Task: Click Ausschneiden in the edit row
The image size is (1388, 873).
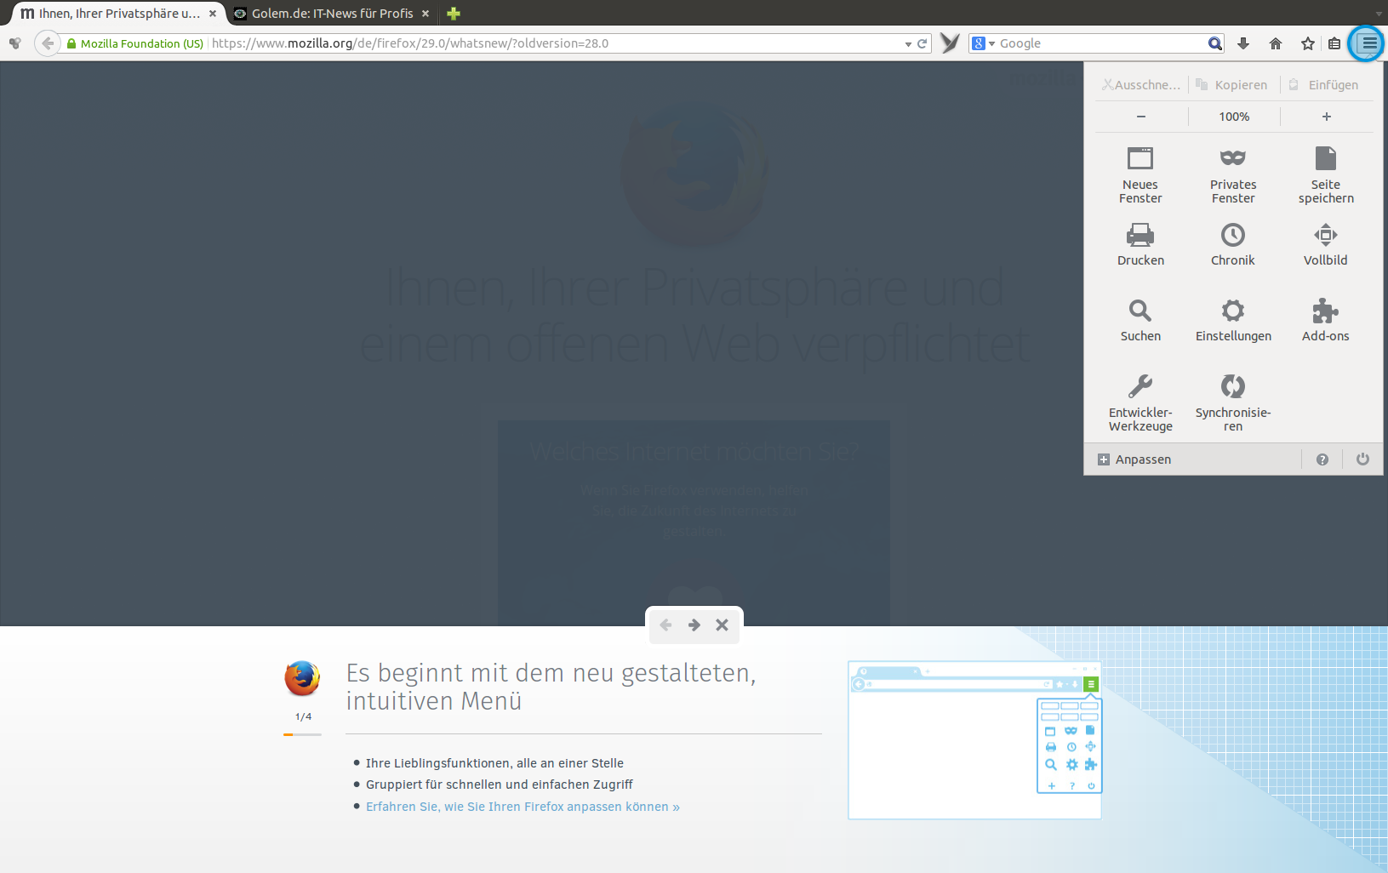Action: (1141, 85)
